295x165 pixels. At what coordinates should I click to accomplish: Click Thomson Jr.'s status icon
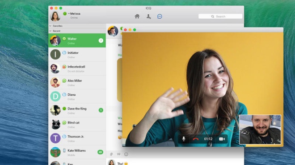pos(64,137)
